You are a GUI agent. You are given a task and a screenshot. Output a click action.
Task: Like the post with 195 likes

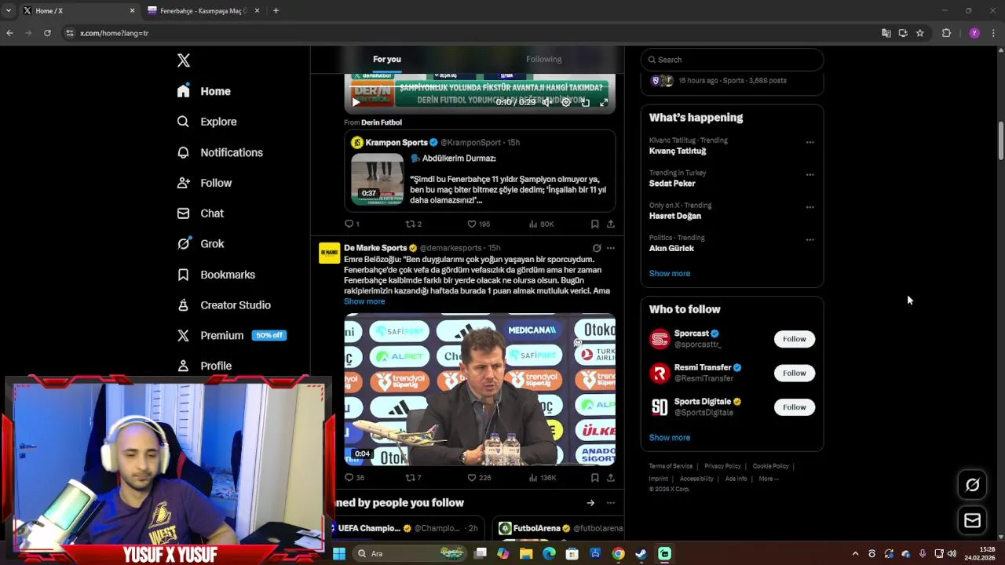click(x=478, y=224)
